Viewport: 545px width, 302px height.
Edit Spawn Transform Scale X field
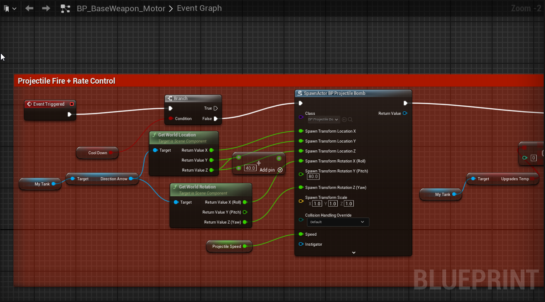click(x=317, y=204)
